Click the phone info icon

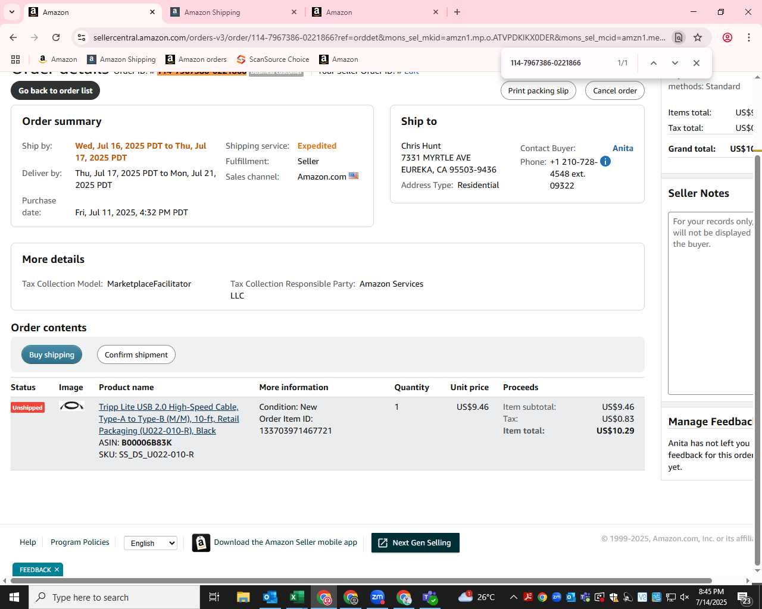(x=605, y=161)
